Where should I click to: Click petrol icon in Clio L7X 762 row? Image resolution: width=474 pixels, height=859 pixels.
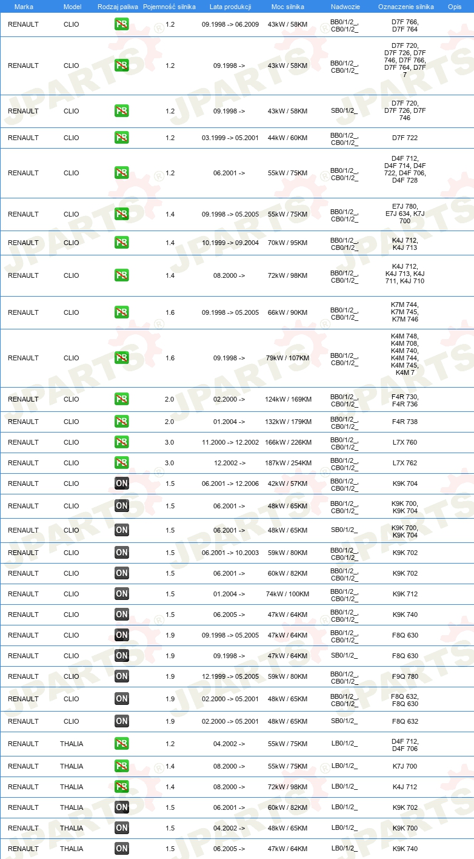[x=121, y=463]
